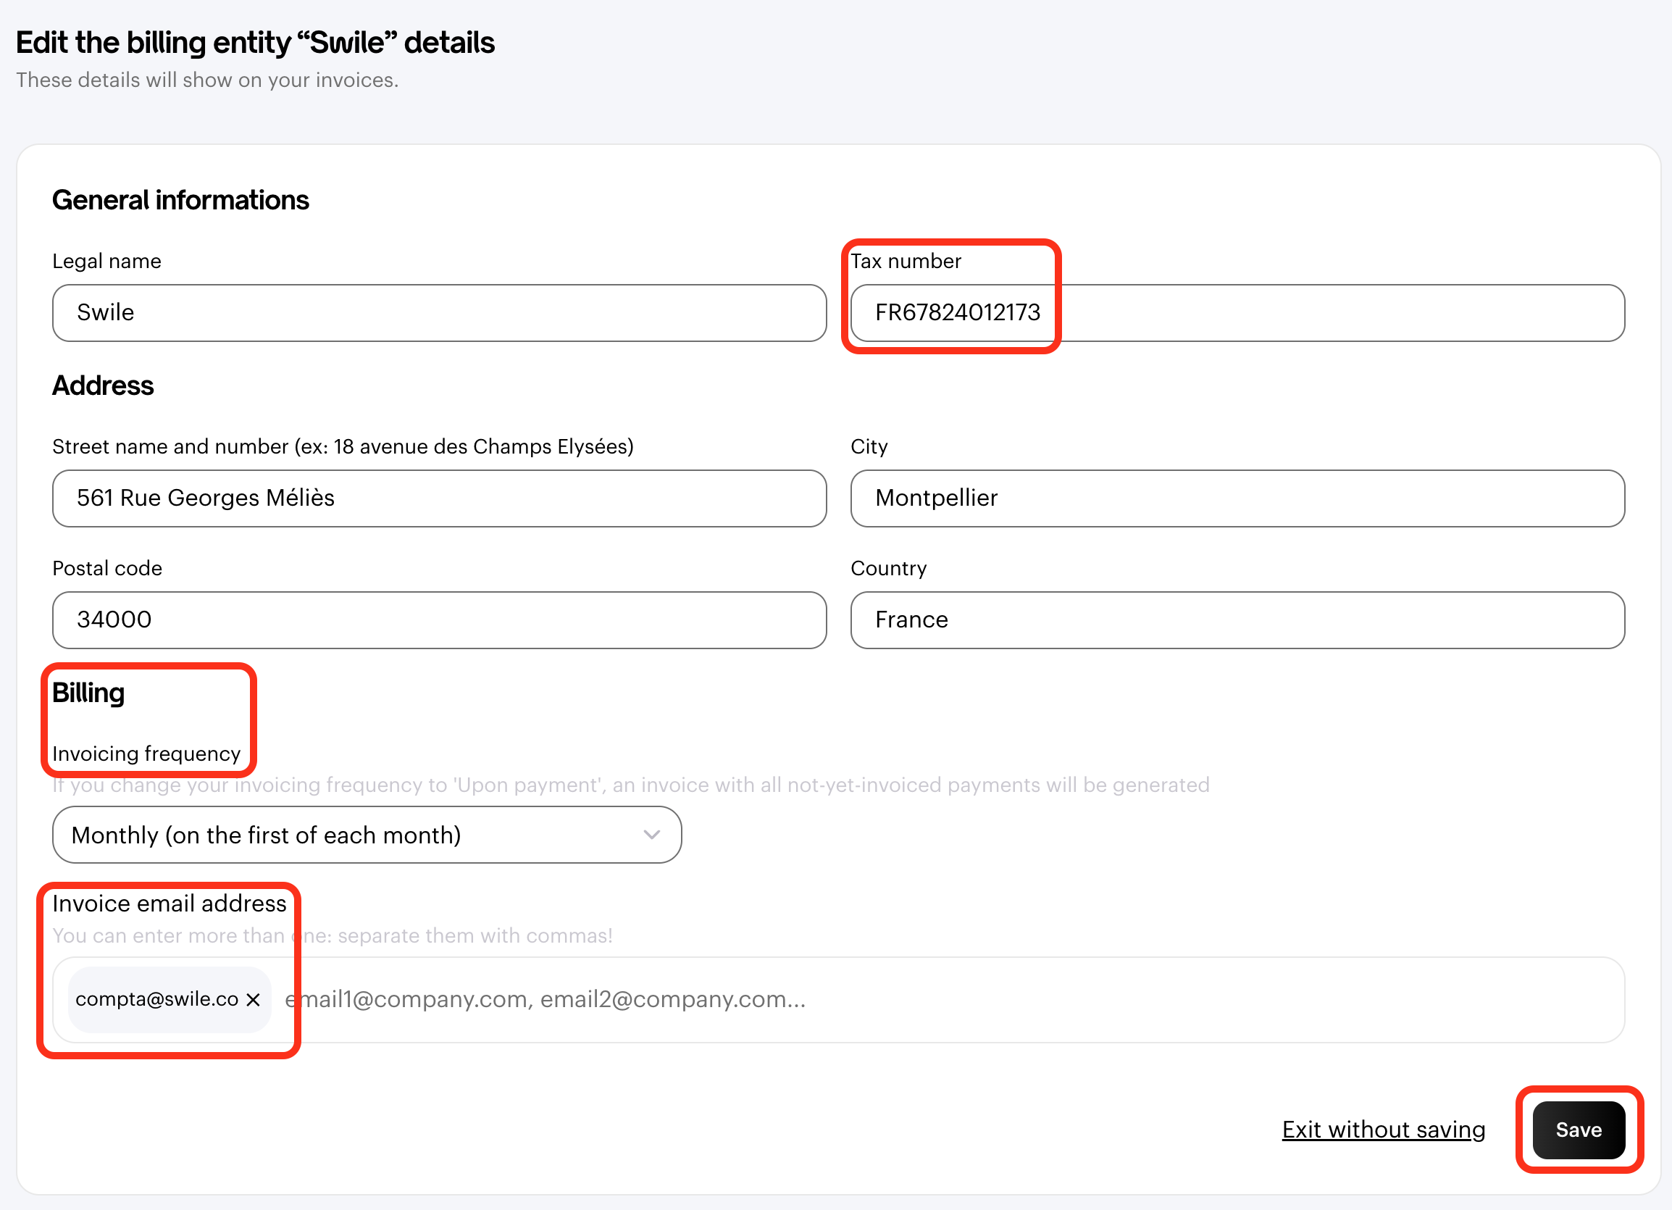Edit the Postal code field
1672x1210 pixels.
click(440, 620)
